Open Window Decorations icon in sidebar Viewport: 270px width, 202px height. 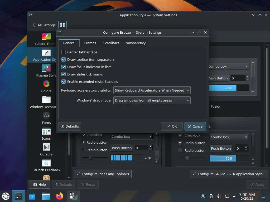[46, 100]
